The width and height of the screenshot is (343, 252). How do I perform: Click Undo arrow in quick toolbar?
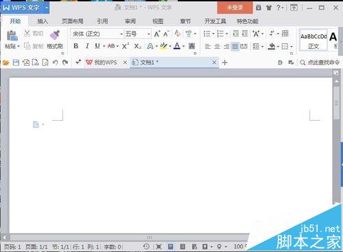pyautogui.click(x=55, y=62)
